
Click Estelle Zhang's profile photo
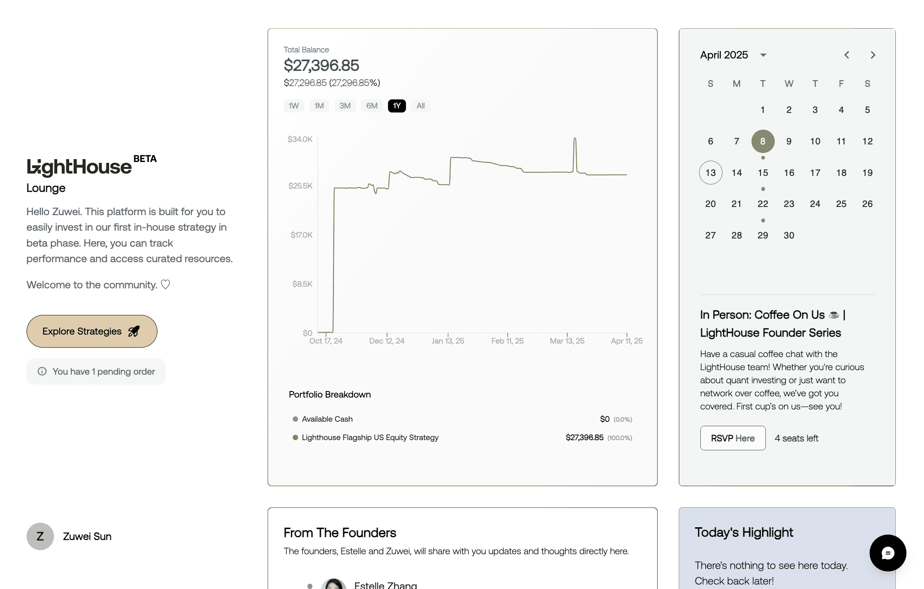click(334, 584)
